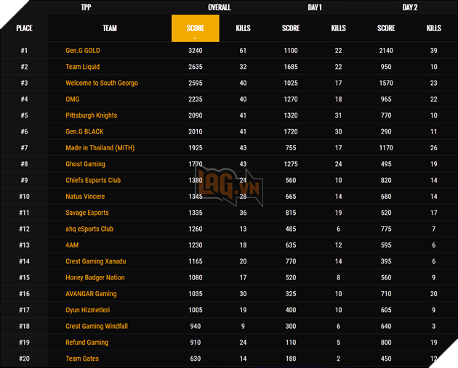Click Day 1 score 110 for Refund Gaming
This screenshot has height=368, width=458.
(291, 343)
